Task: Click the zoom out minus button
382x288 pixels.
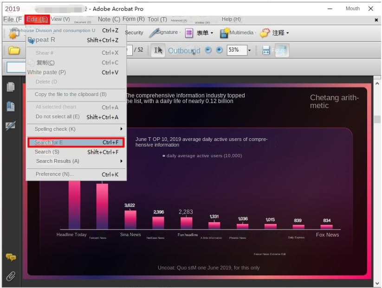Action: pos(208,50)
